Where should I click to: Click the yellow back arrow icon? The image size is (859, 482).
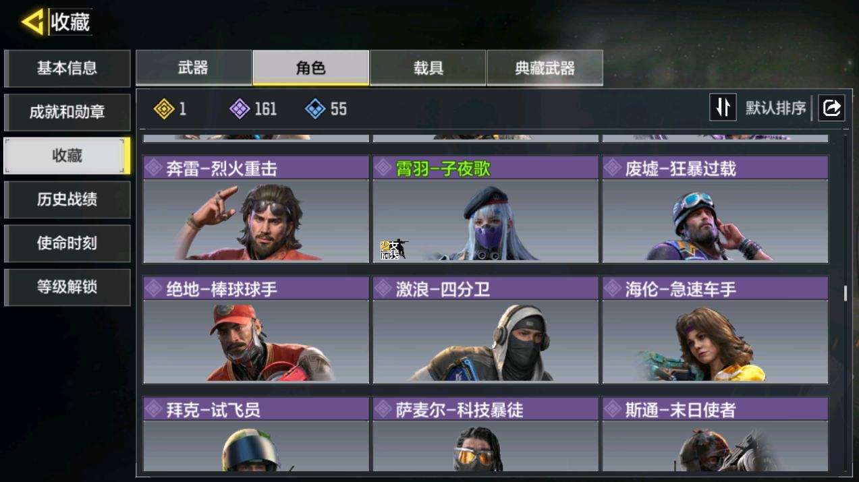tap(32, 22)
